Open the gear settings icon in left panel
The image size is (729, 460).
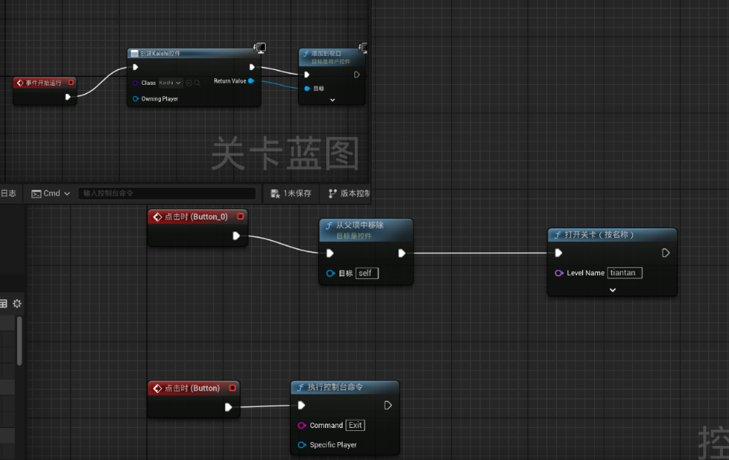click(x=17, y=304)
